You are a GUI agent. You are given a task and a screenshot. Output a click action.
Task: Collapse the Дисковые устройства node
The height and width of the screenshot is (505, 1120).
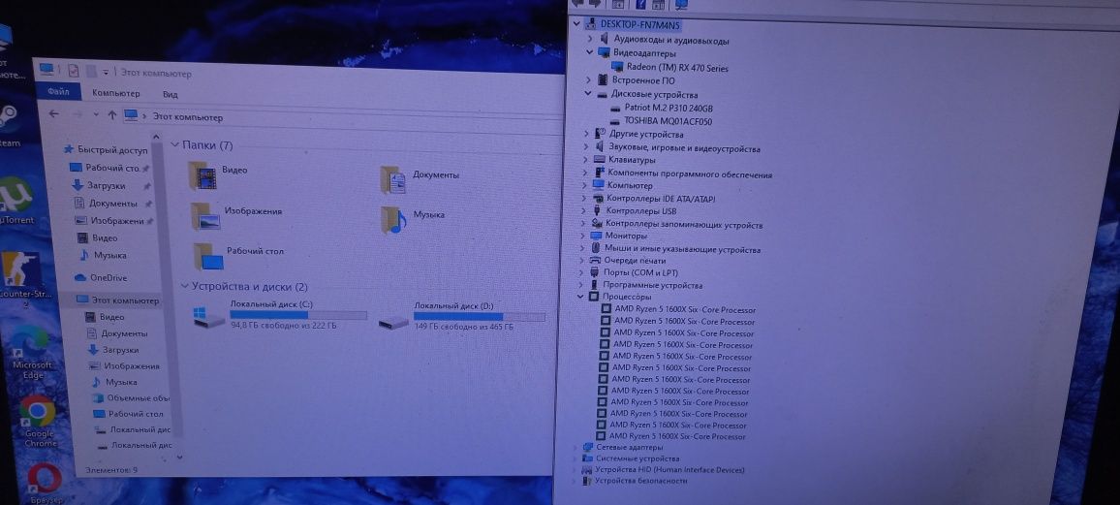tap(588, 94)
